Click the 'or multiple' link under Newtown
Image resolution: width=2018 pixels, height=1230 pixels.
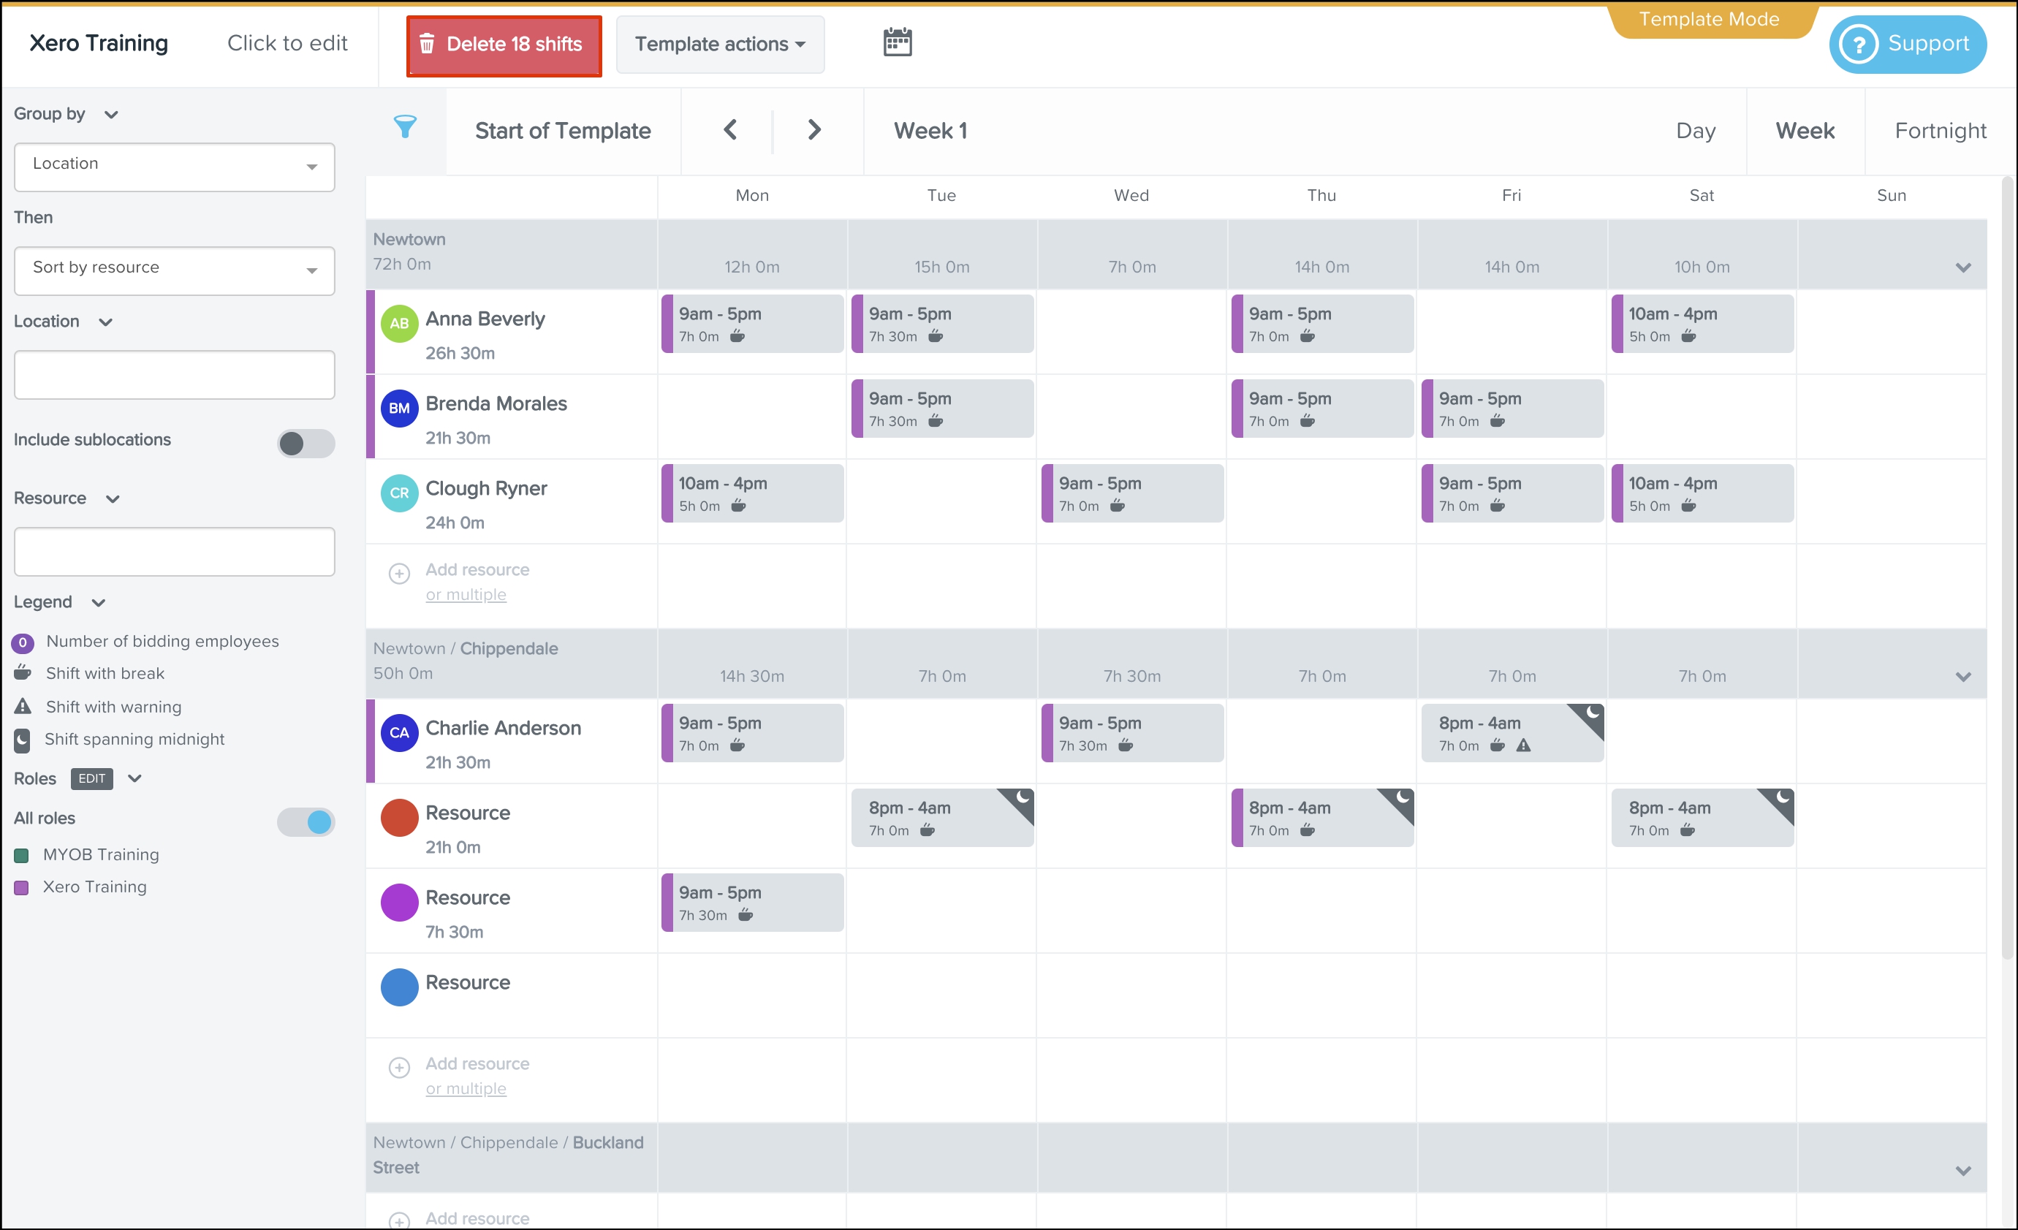pos(465,594)
